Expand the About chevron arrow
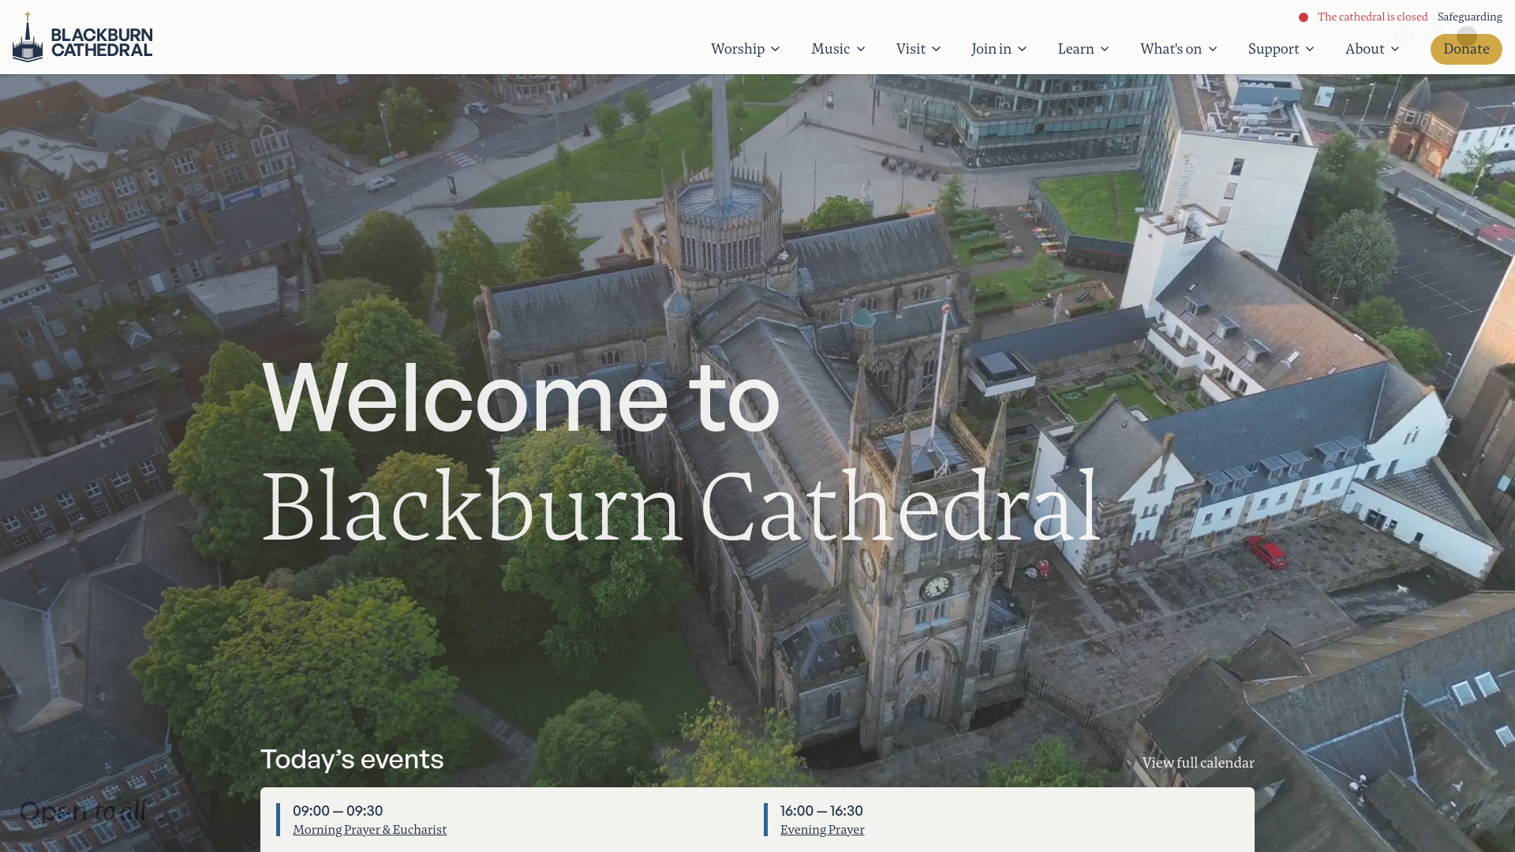 click(1395, 49)
